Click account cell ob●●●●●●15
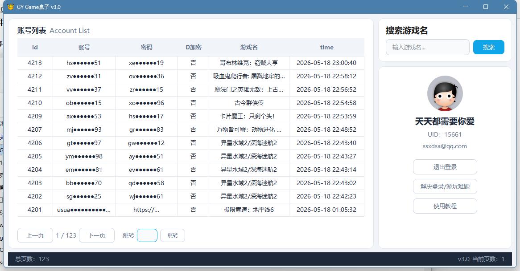520x271 pixels. pos(83,103)
